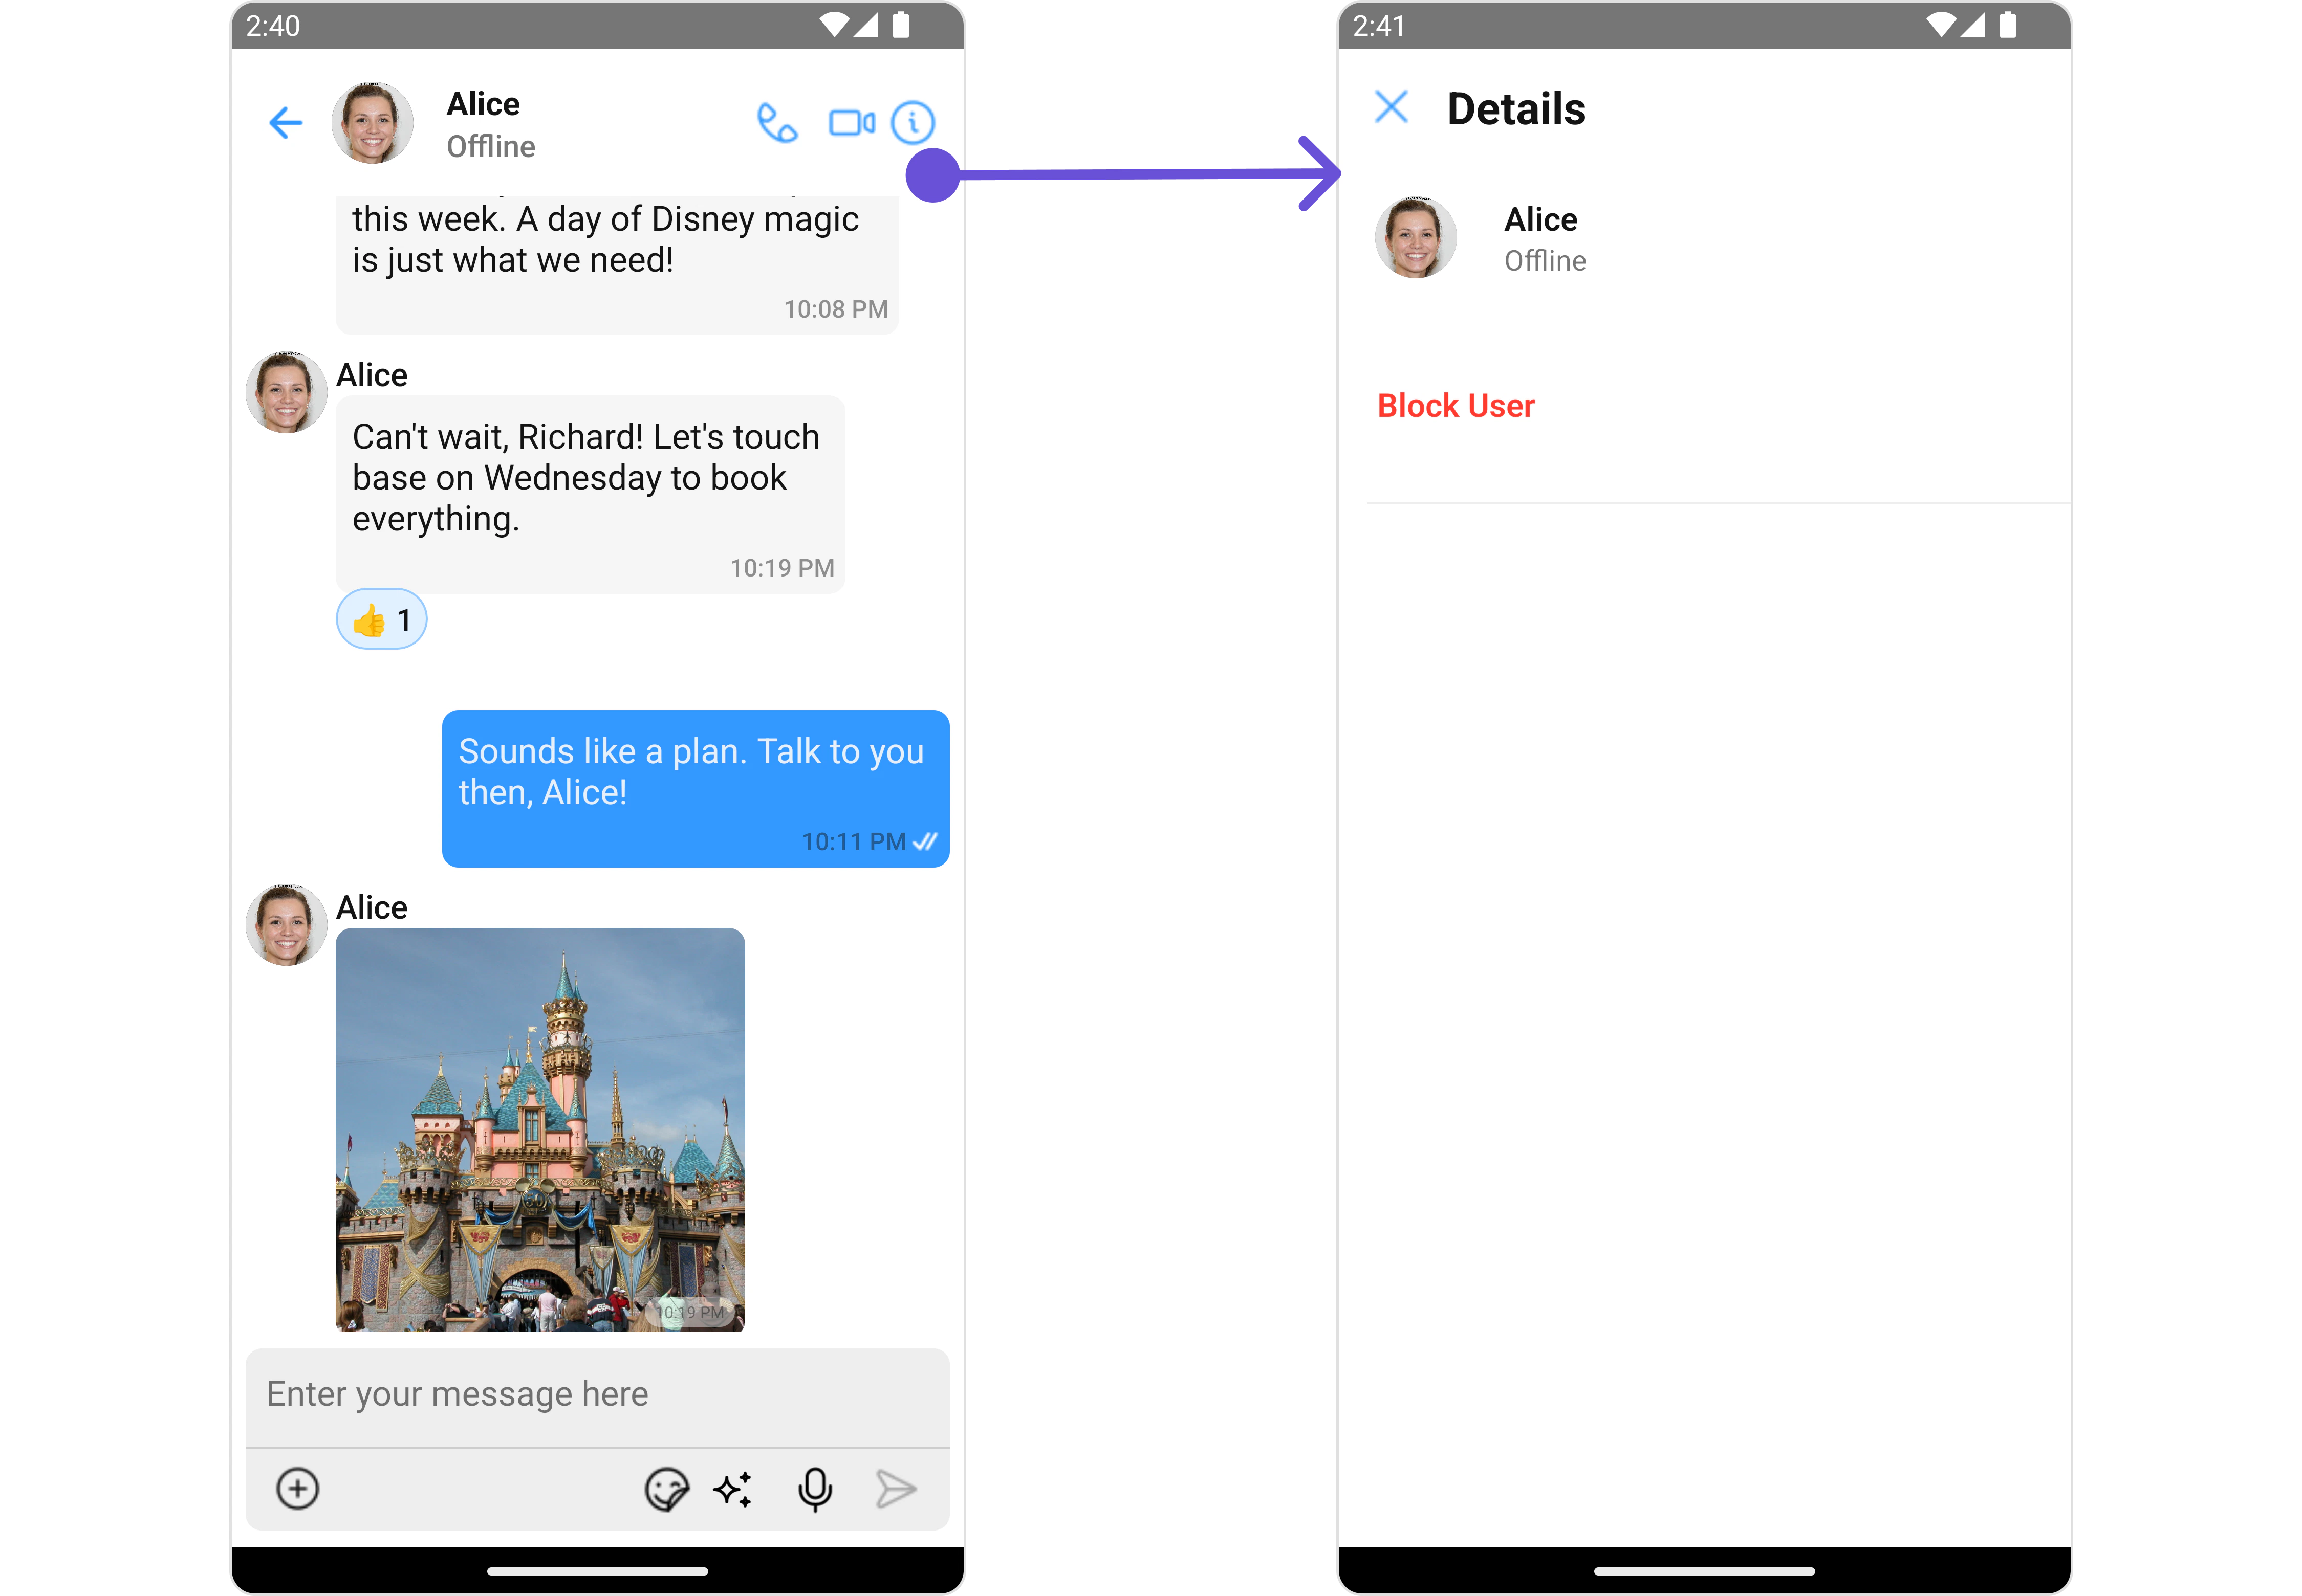The height and width of the screenshot is (1596, 2302).
Task: Click the Block User option
Action: [x=1454, y=406]
